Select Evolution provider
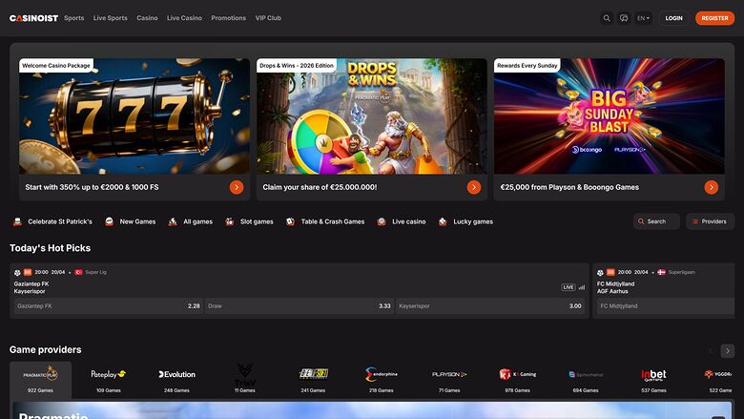 (176, 380)
